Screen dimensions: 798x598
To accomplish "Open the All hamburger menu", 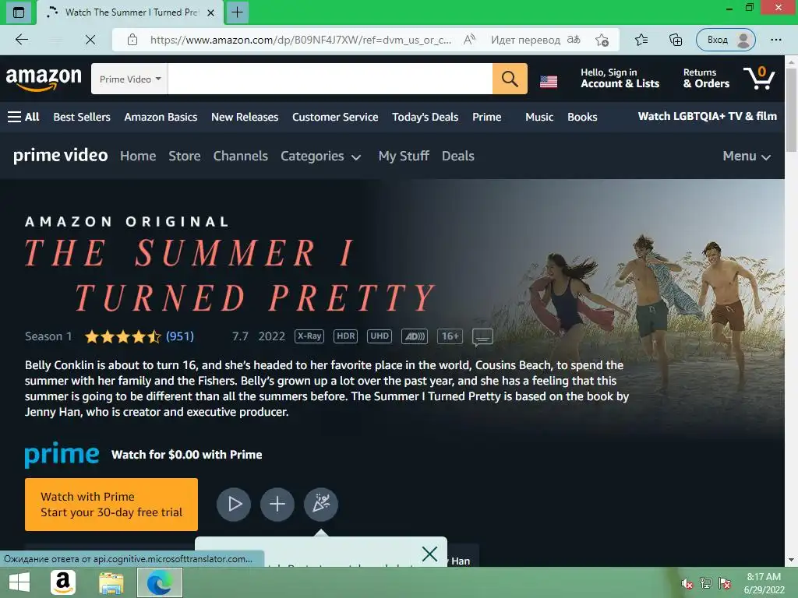I will point(23,117).
